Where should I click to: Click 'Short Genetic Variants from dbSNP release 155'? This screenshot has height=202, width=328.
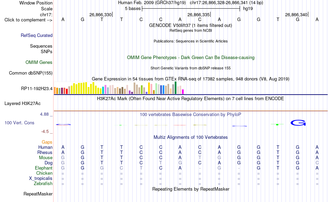[x=191, y=68]
